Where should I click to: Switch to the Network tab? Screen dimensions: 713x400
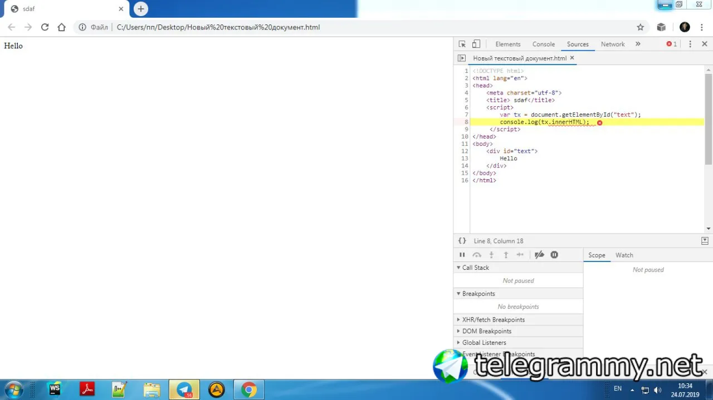pos(613,44)
